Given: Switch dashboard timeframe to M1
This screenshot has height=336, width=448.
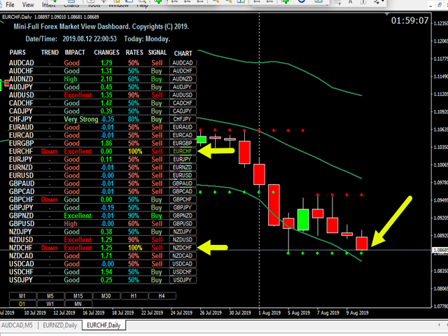Looking at the screenshot, I should [22, 295].
